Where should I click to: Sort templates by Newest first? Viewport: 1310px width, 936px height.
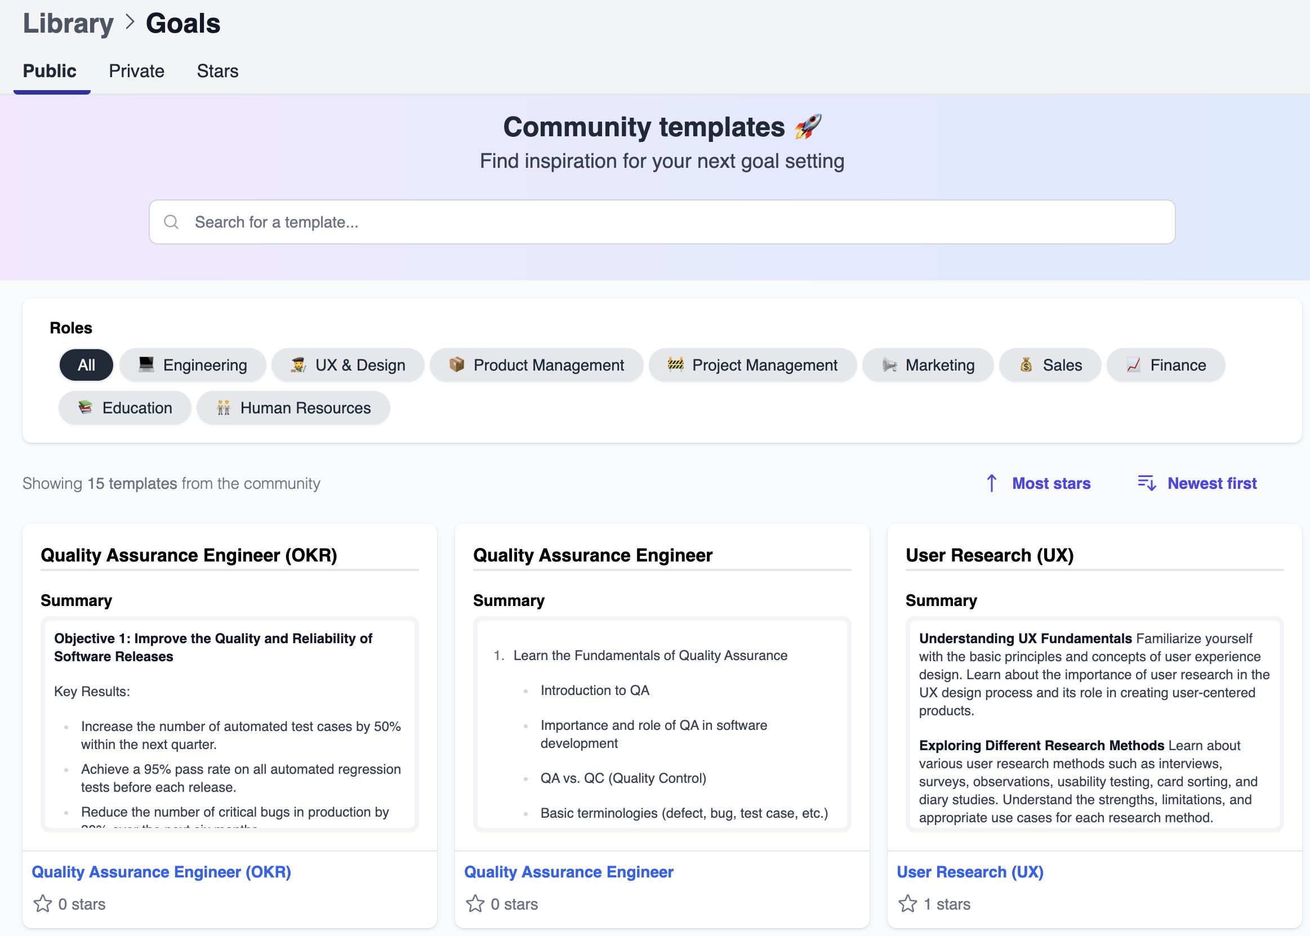1211,483
